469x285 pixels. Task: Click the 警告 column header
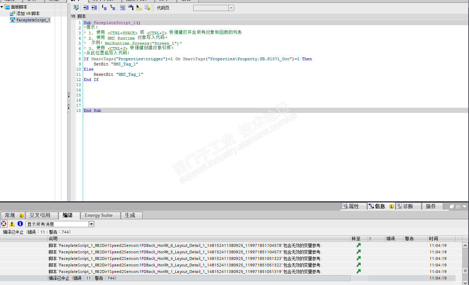pyautogui.click(x=416, y=239)
